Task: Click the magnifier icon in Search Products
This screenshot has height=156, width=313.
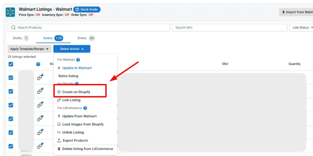Action: (x=14, y=28)
